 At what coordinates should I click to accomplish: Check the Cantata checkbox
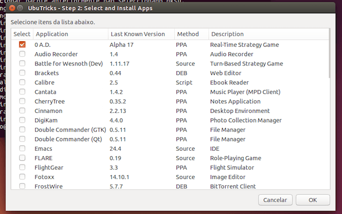[22, 91]
